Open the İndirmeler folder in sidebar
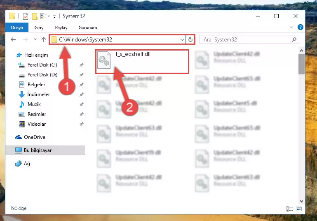 point(39,94)
